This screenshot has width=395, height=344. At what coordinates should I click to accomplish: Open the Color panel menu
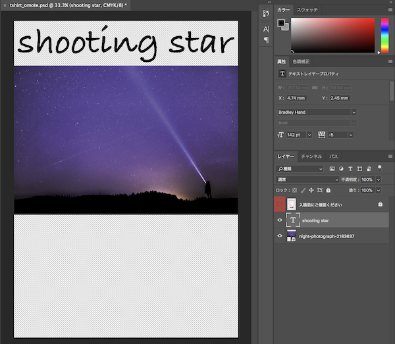pyautogui.click(x=390, y=10)
